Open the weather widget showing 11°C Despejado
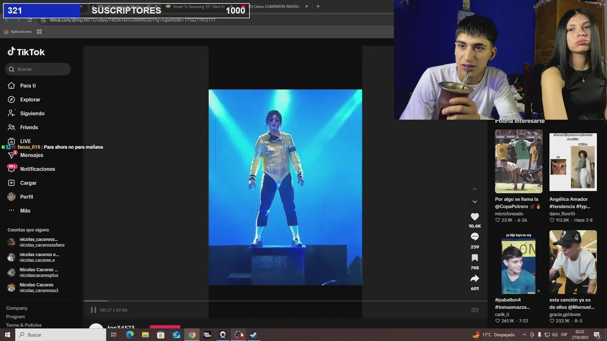The width and height of the screenshot is (607, 341). [493, 335]
